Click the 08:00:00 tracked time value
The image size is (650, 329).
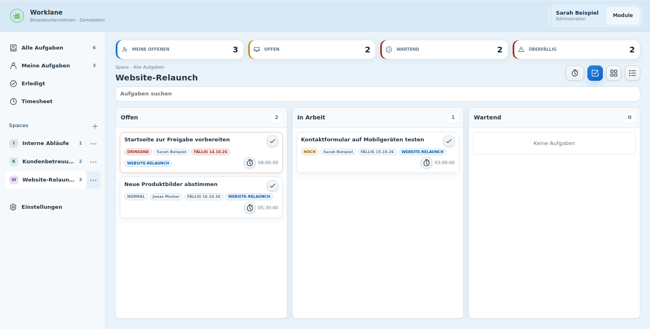(x=268, y=163)
